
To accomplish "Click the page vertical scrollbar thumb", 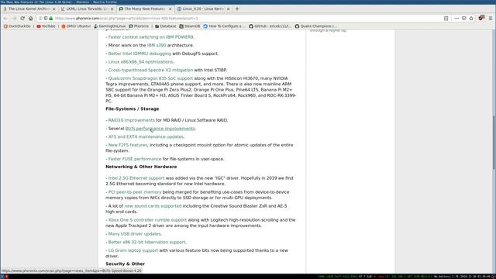I will click(x=494, y=142).
